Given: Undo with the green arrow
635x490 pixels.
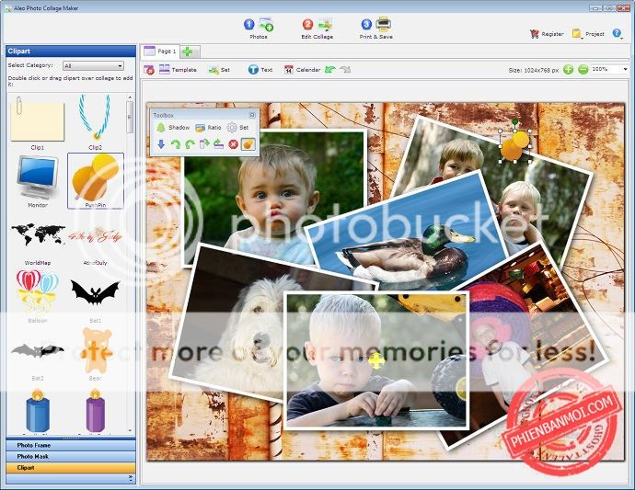Looking at the screenshot, I should point(330,70).
